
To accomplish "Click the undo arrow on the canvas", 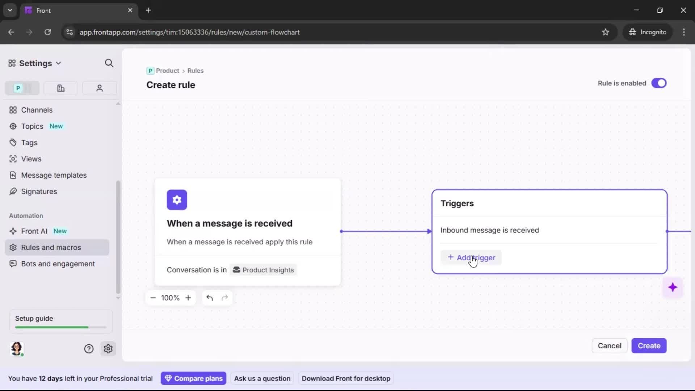I will [x=210, y=298].
